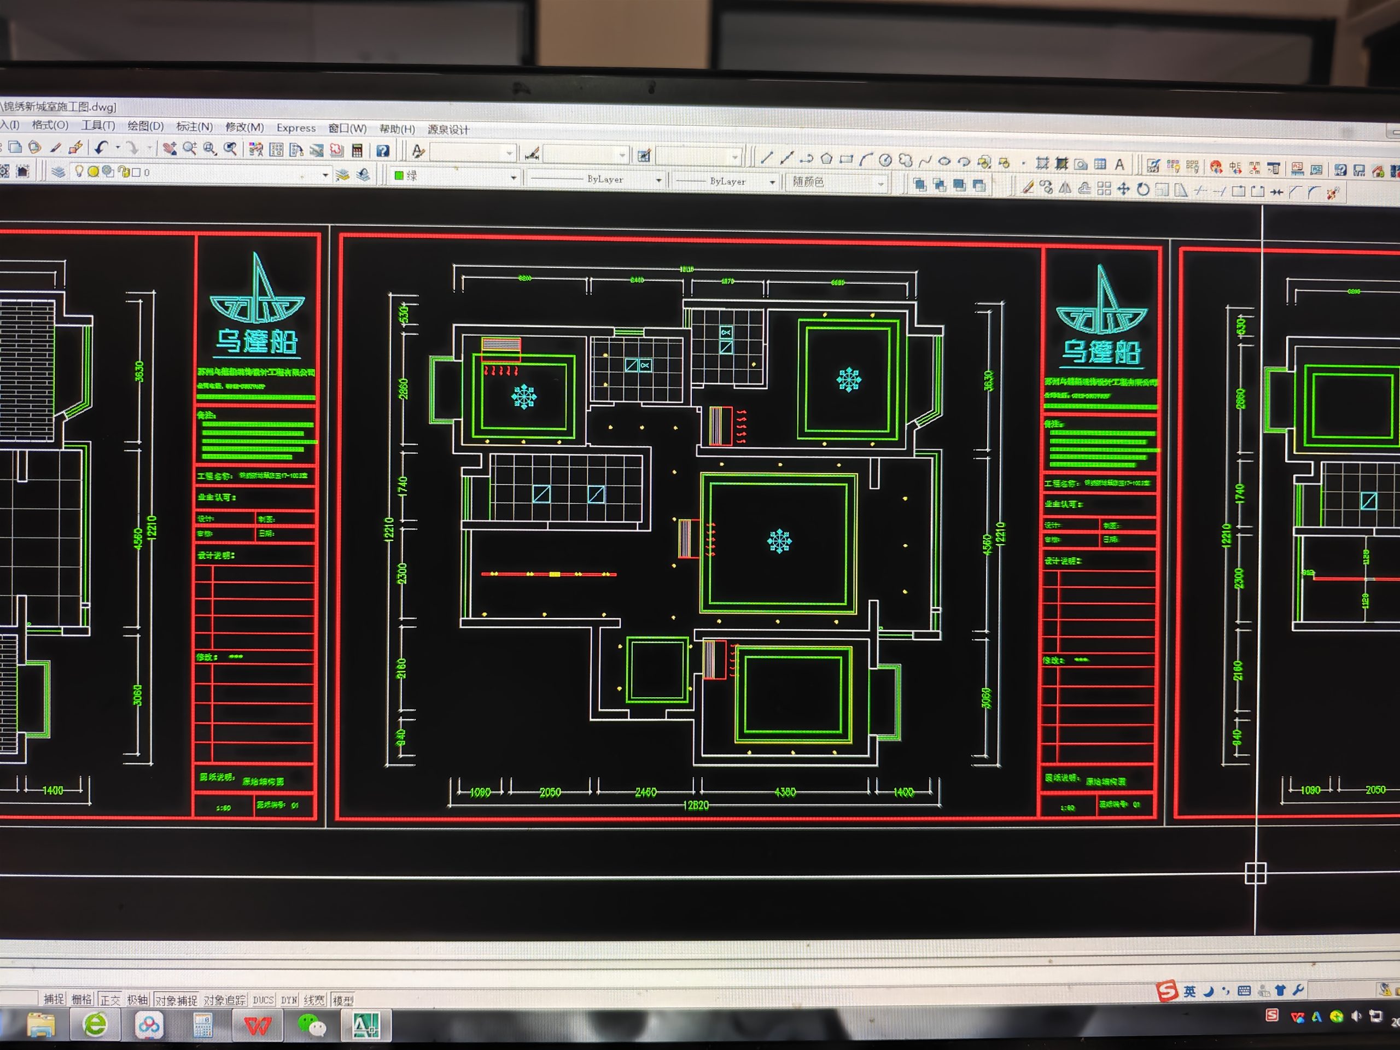Image resolution: width=1400 pixels, height=1050 pixels.
Task: Select the Move tool icon
Action: (1123, 189)
